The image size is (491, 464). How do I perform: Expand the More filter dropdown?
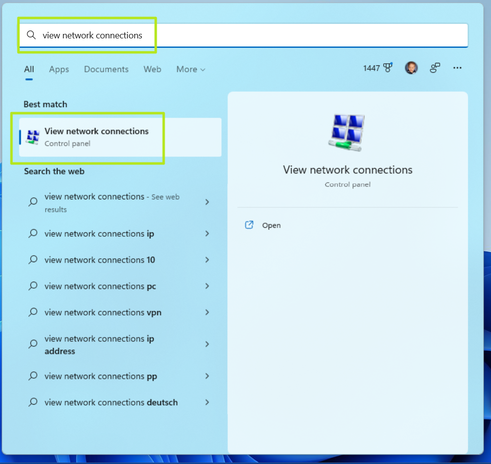(x=191, y=69)
